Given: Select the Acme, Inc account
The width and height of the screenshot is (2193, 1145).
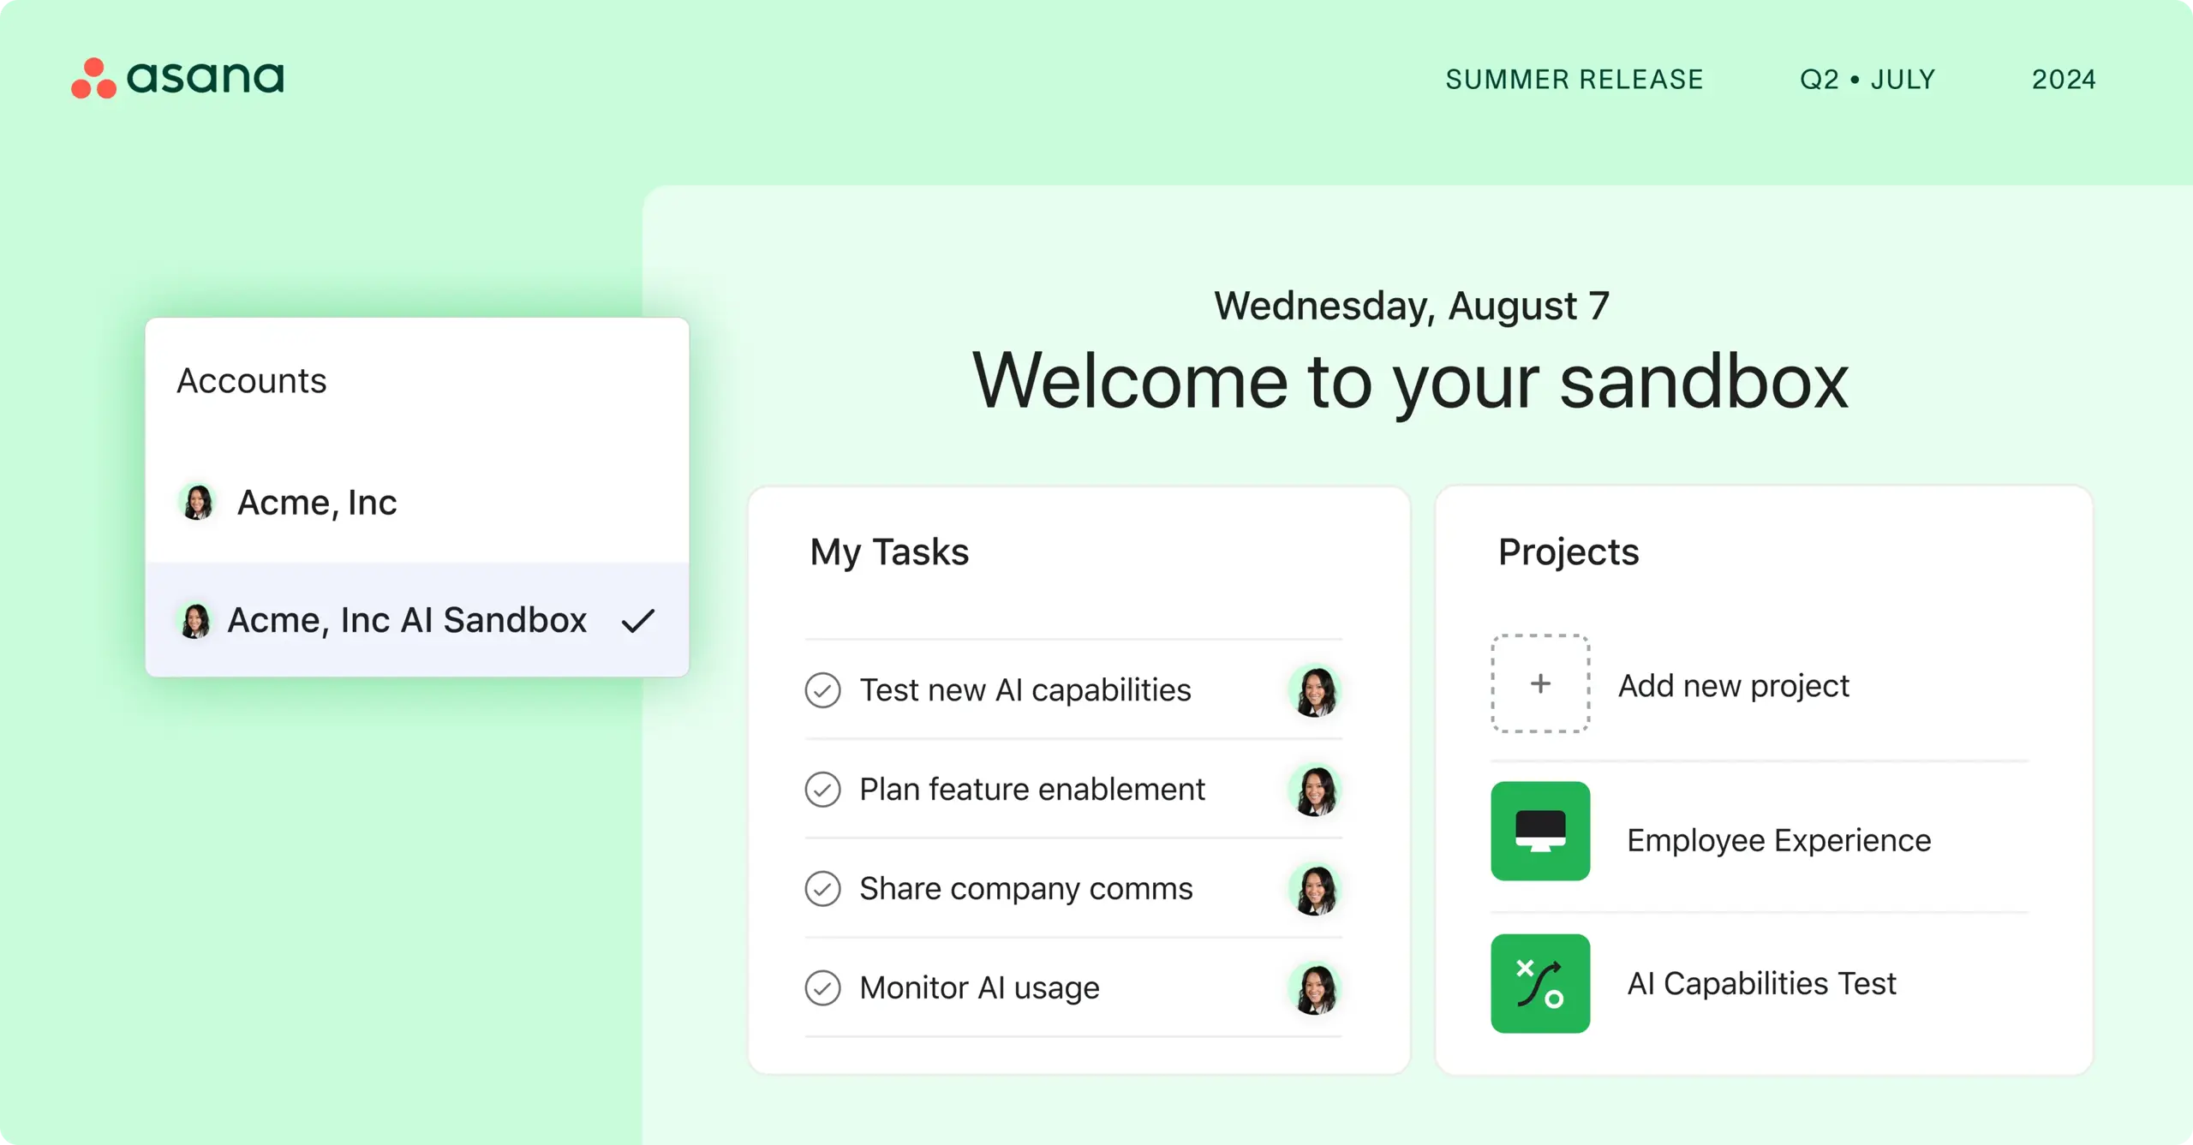Looking at the screenshot, I should 417,502.
